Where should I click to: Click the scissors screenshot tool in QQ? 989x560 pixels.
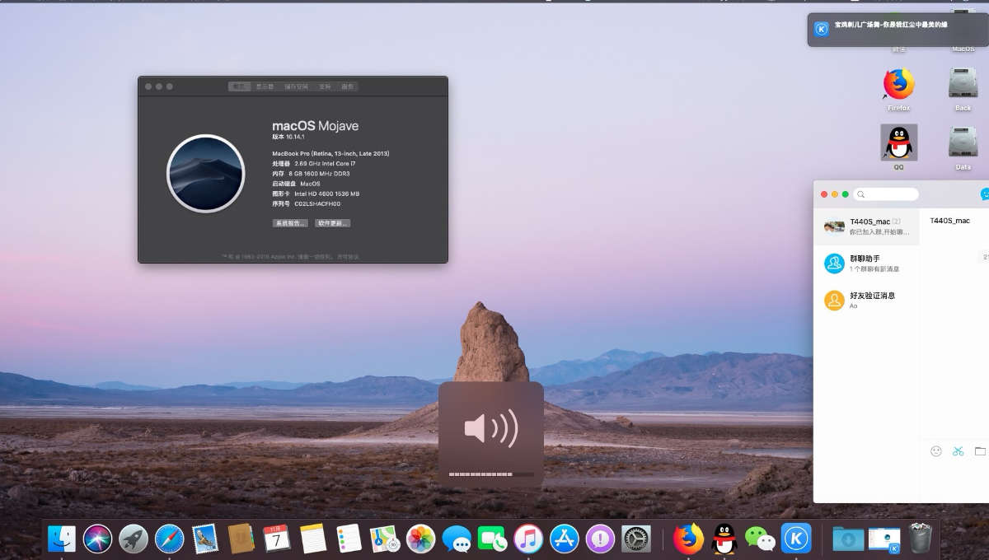click(x=958, y=451)
